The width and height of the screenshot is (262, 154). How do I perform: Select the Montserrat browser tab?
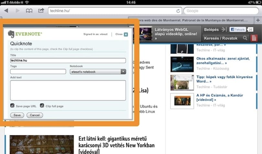click(191, 20)
